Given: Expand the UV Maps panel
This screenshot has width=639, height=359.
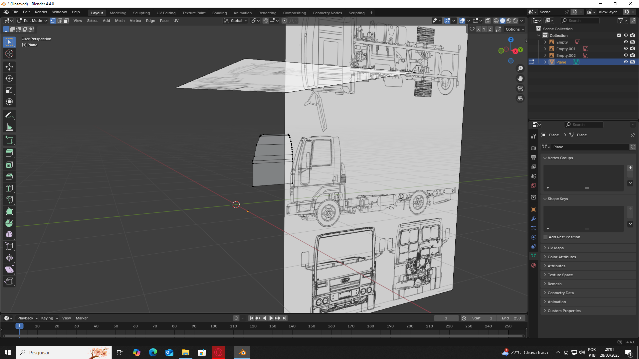Looking at the screenshot, I should pyautogui.click(x=555, y=248).
